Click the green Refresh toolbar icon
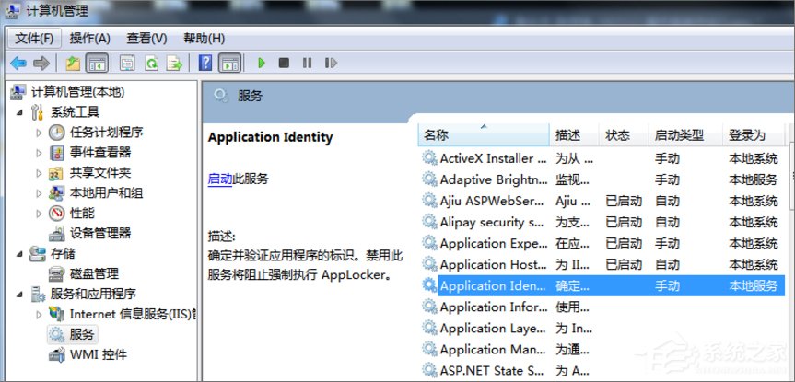 pyautogui.click(x=151, y=64)
